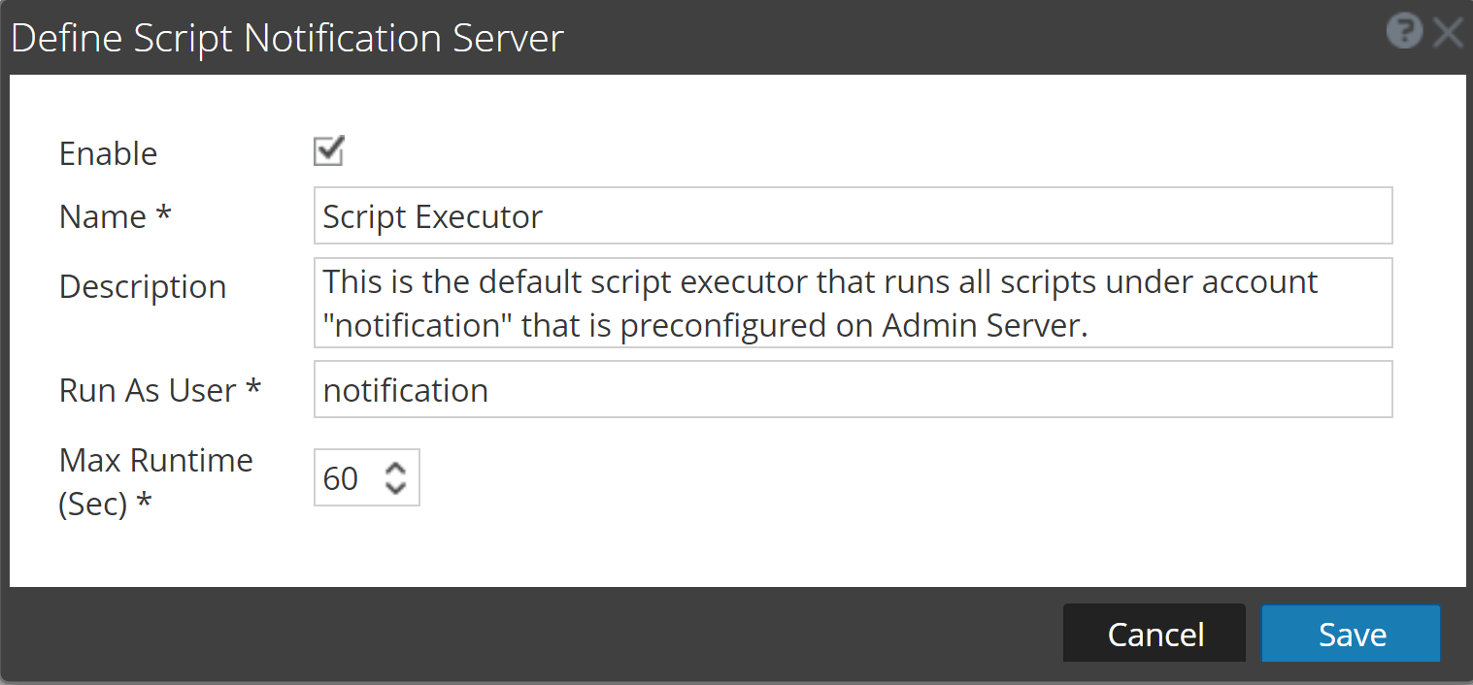Increase Max Runtime with the up arrow
The height and width of the screenshot is (685, 1473).
point(397,470)
